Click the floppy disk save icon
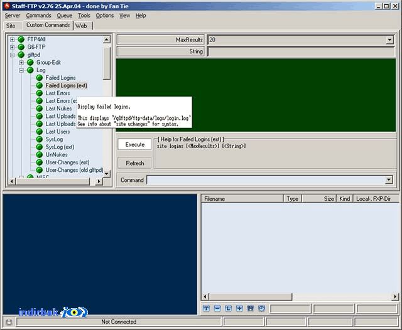 click(x=251, y=309)
